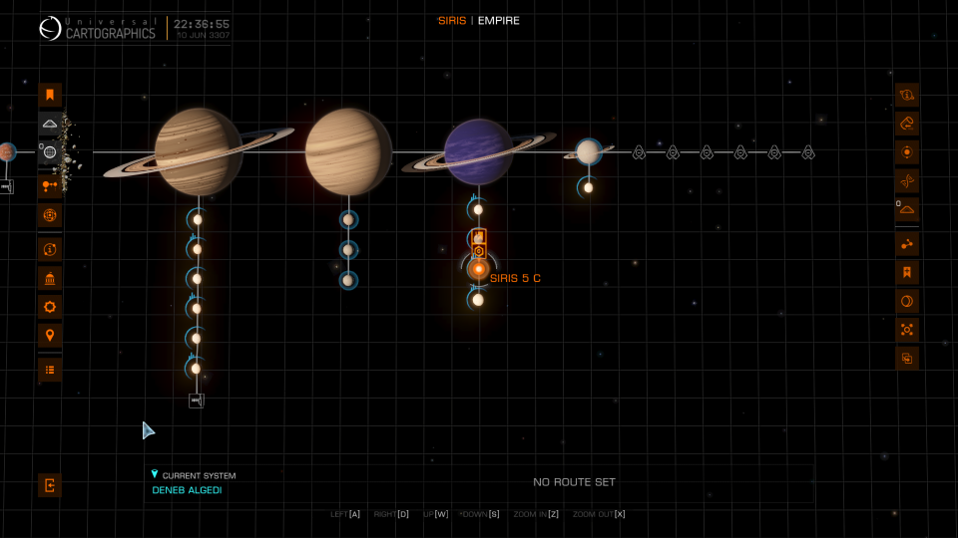Click the LEFT [A] key hint
958x538 pixels.
click(x=345, y=514)
